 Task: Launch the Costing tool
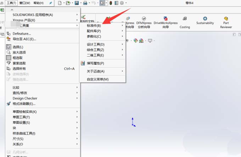point(185,22)
